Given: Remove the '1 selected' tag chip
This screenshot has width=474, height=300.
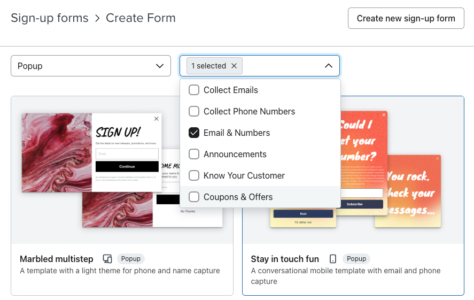Looking at the screenshot, I should [234, 66].
